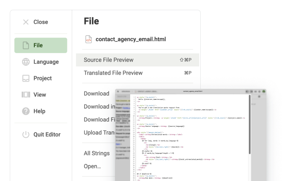
Task: Click the Help question mark icon
Action: (26, 111)
